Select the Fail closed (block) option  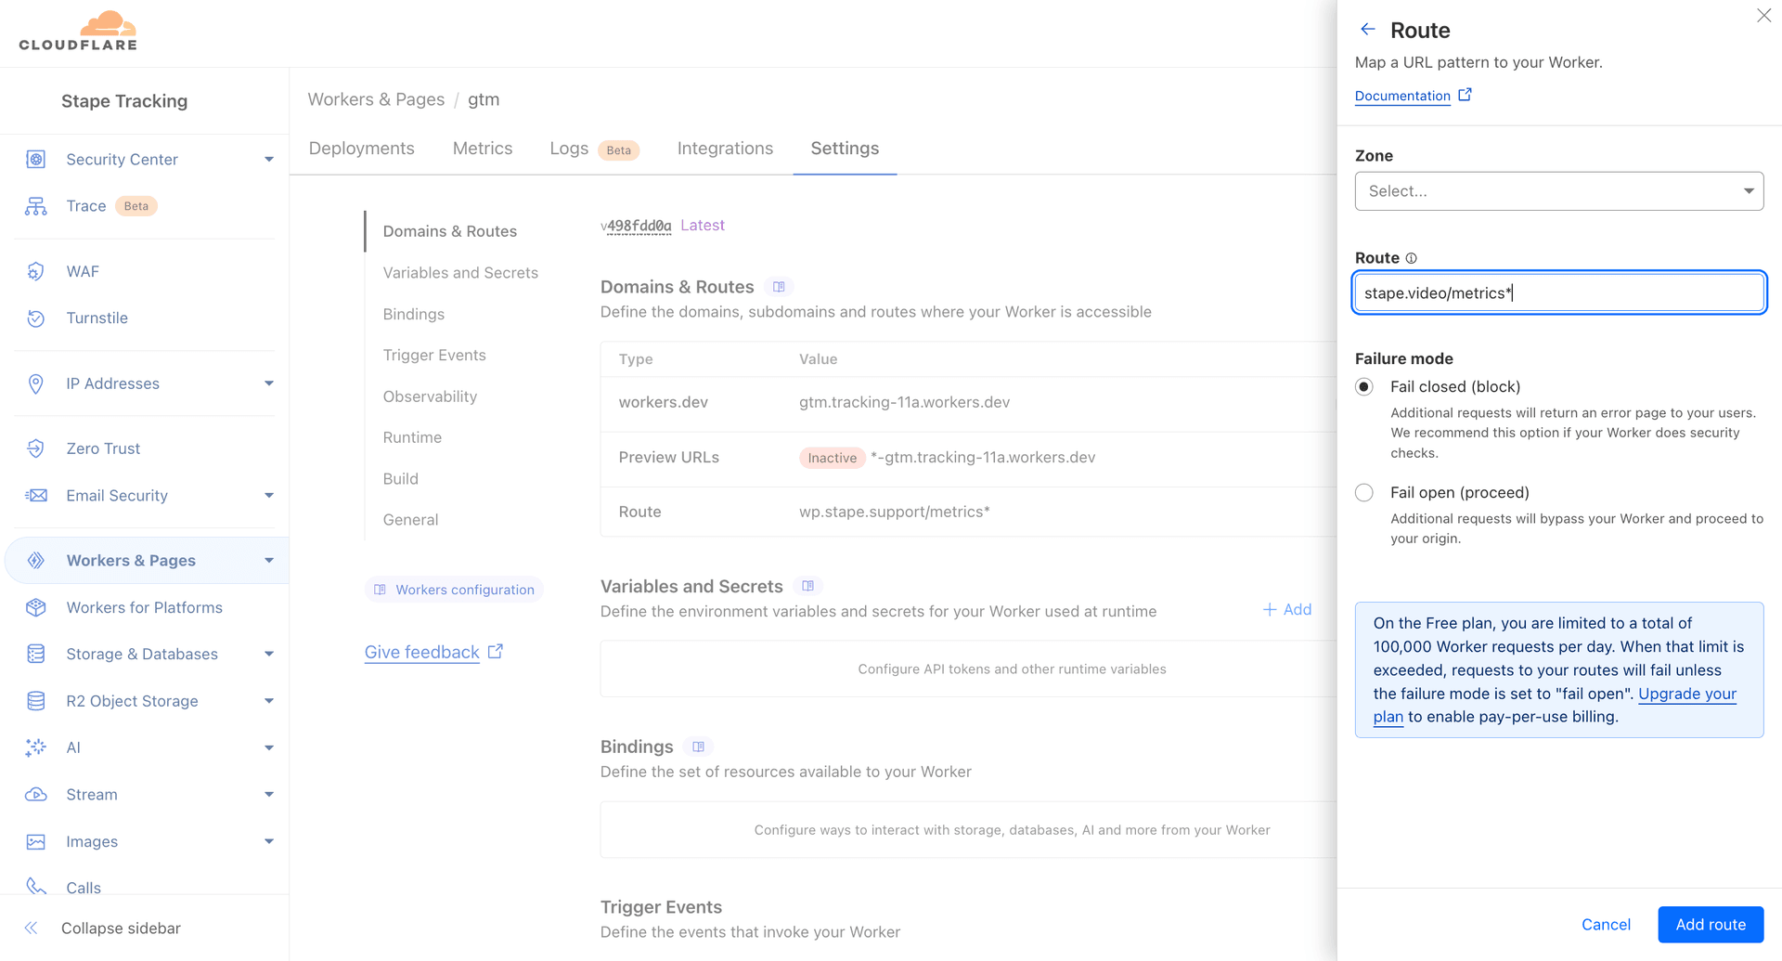pos(1363,386)
